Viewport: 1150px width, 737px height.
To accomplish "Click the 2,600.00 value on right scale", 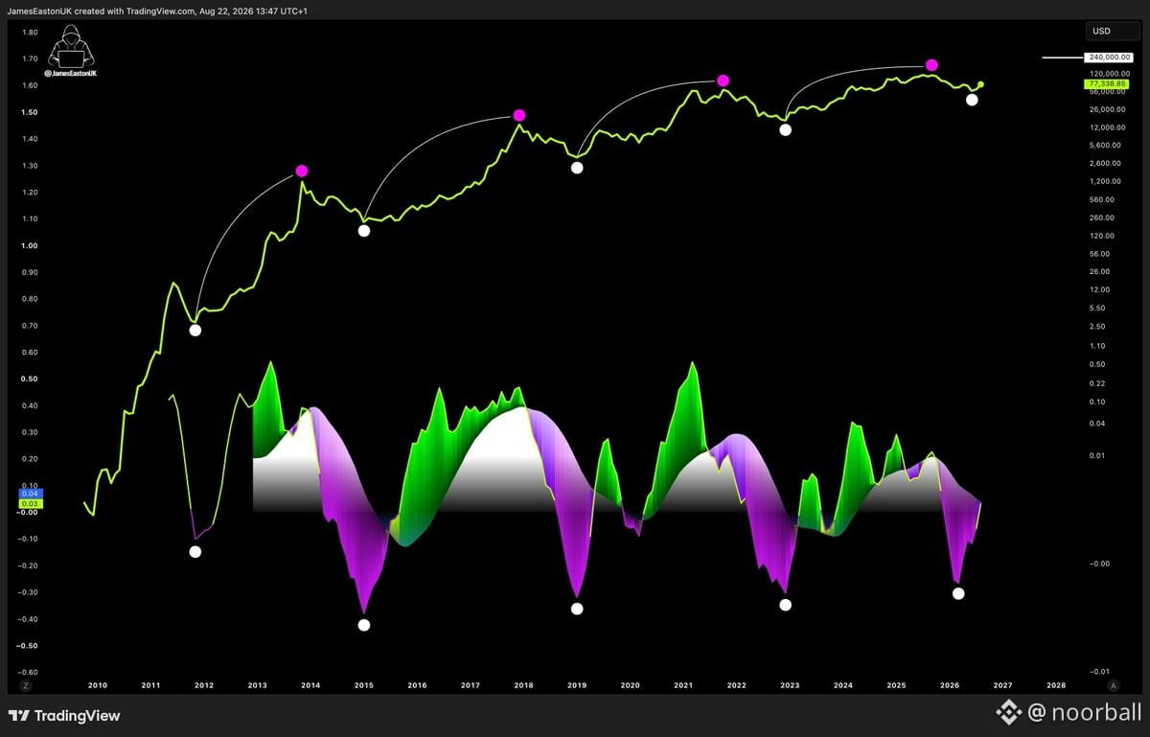I will coord(1104,163).
